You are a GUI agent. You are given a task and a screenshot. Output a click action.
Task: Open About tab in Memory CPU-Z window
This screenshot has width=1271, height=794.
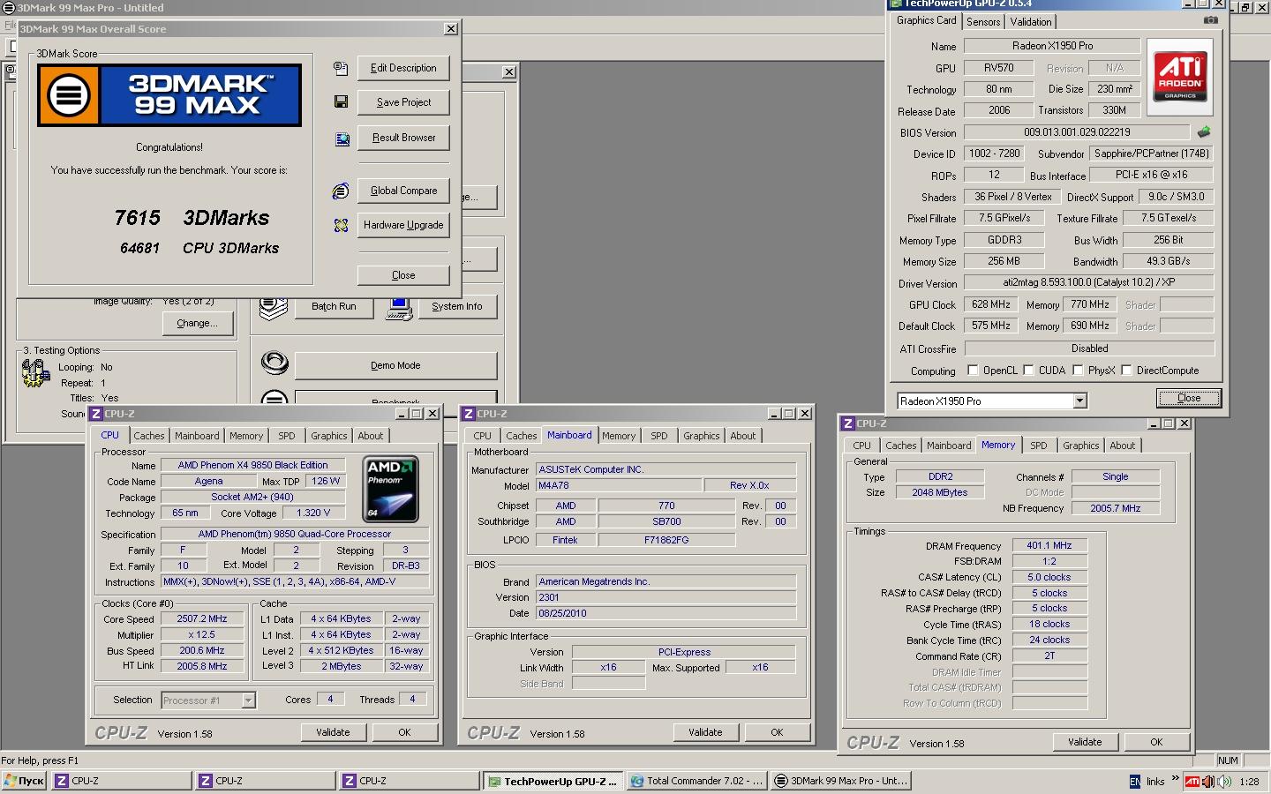point(1123,446)
